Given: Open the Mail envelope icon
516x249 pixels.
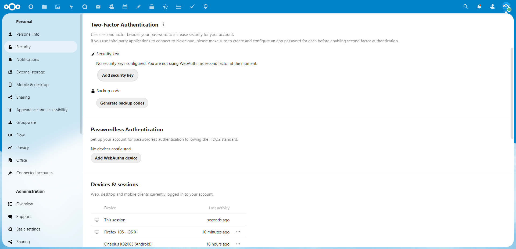Looking at the screenshot, I should (x=98, y=7).
